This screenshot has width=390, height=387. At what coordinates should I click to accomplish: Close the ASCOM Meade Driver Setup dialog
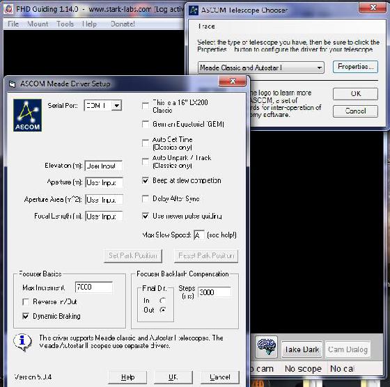(x=233, y=81)
